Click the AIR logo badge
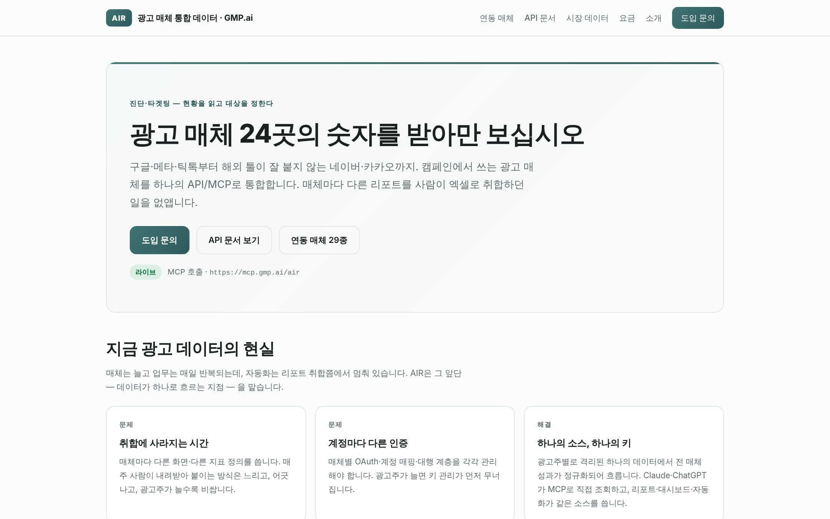830x519 pixels. tap(119, 18)
